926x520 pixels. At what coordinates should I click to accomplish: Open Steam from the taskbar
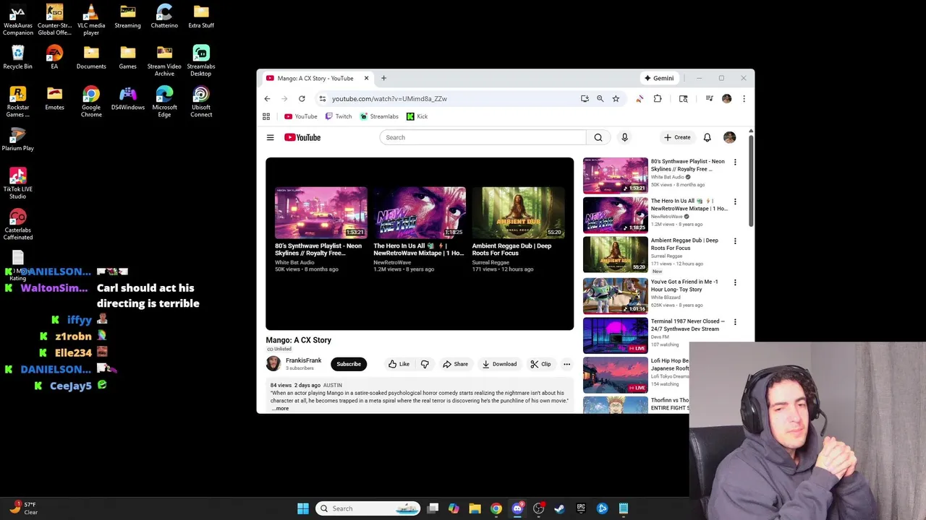tap(559, 508)
